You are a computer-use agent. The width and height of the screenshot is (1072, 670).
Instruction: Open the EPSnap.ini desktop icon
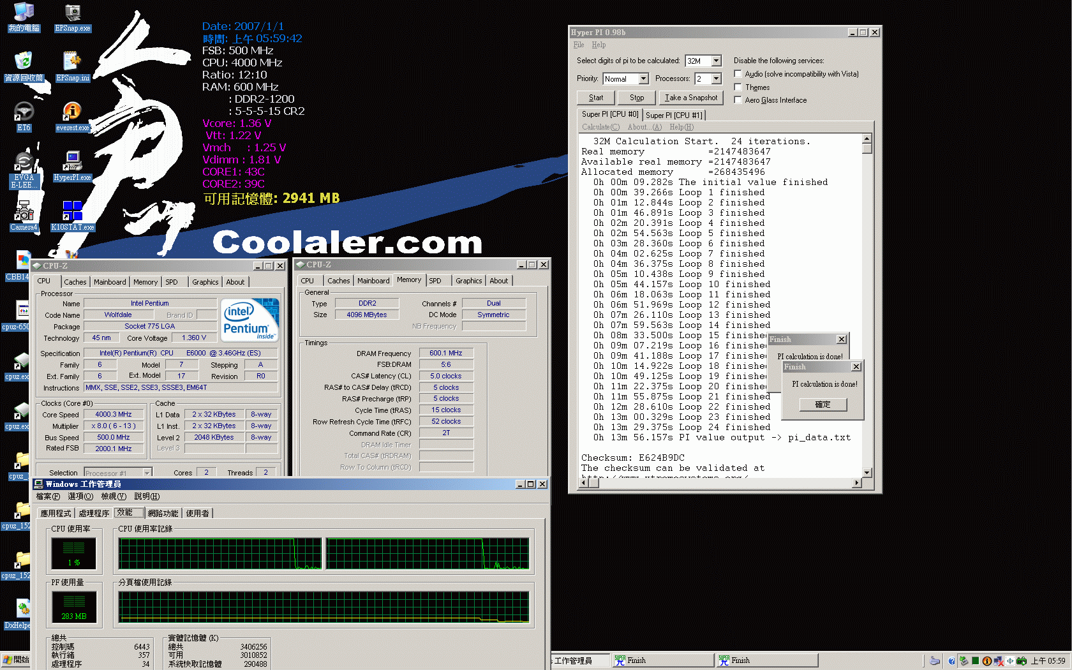coord(73,67)
